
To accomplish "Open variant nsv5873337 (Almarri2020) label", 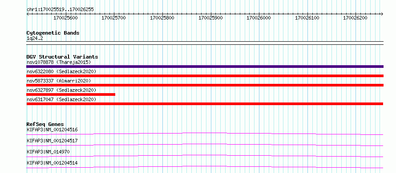I will tap(59, 81).
